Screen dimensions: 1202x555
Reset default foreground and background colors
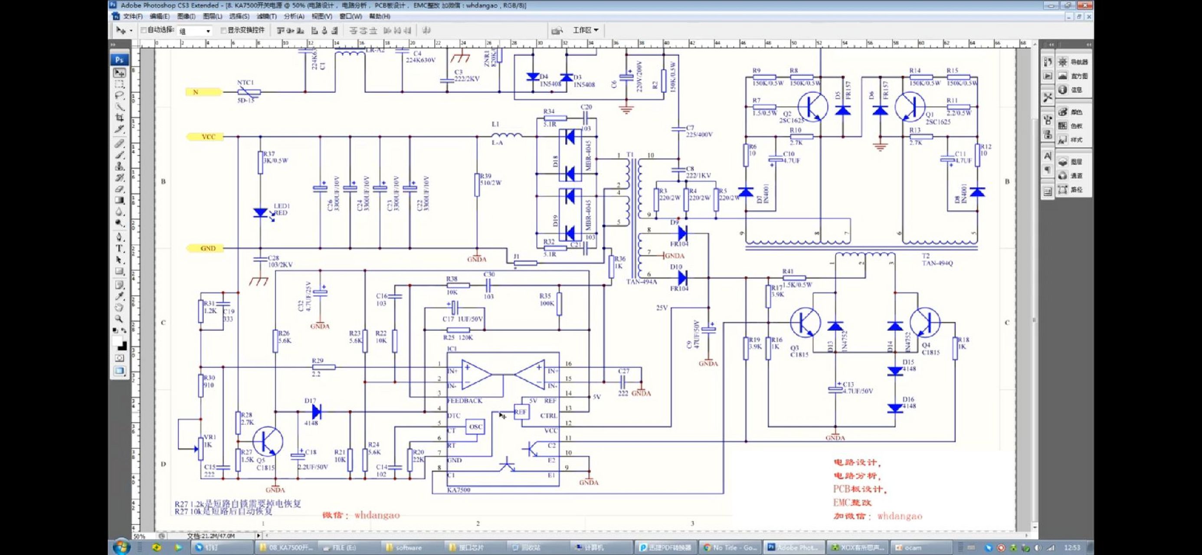pos(115,330)
